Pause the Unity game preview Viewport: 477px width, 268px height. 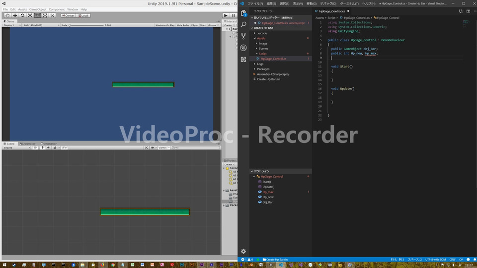pos(234,15)
